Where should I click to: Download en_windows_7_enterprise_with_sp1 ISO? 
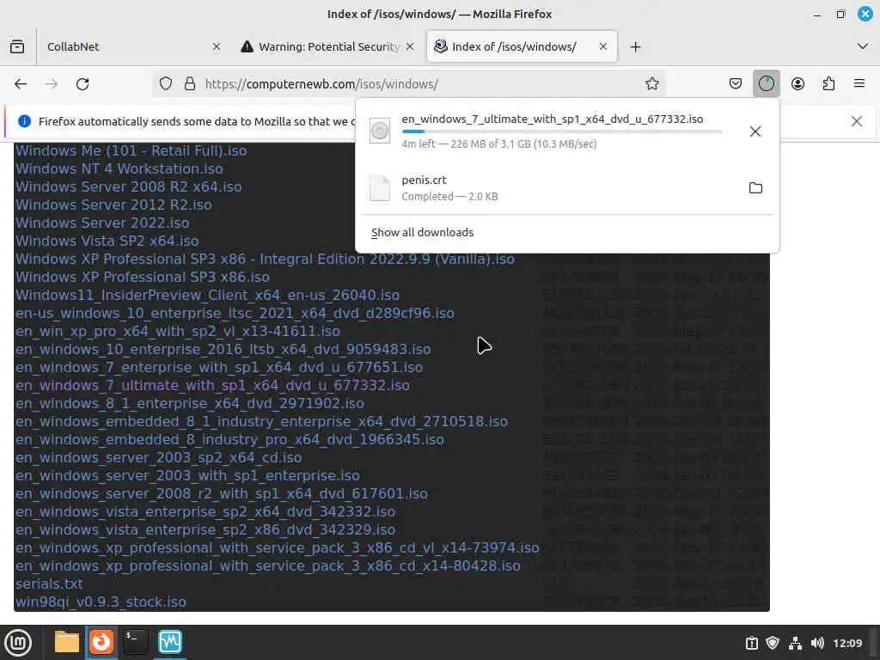[219, 368]
